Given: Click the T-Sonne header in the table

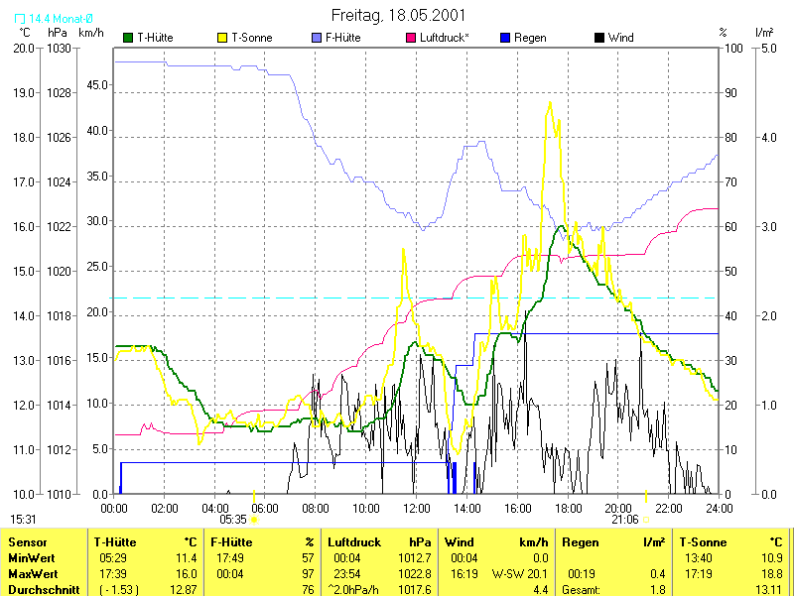Looking at the screenshot, I should pos(703,542).
